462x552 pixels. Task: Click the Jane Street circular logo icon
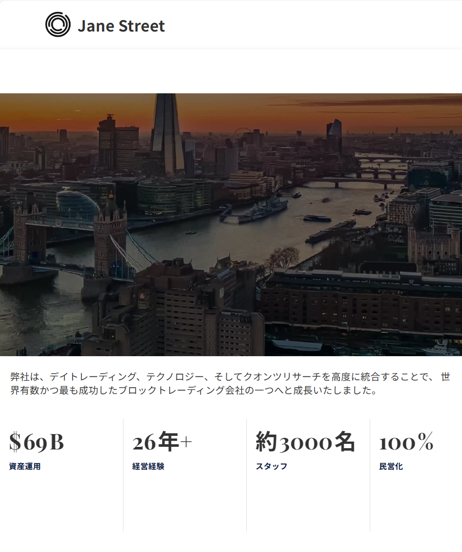(58, 25)
